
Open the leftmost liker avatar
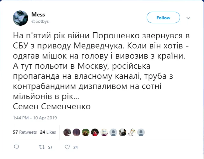tap(67, 132)
